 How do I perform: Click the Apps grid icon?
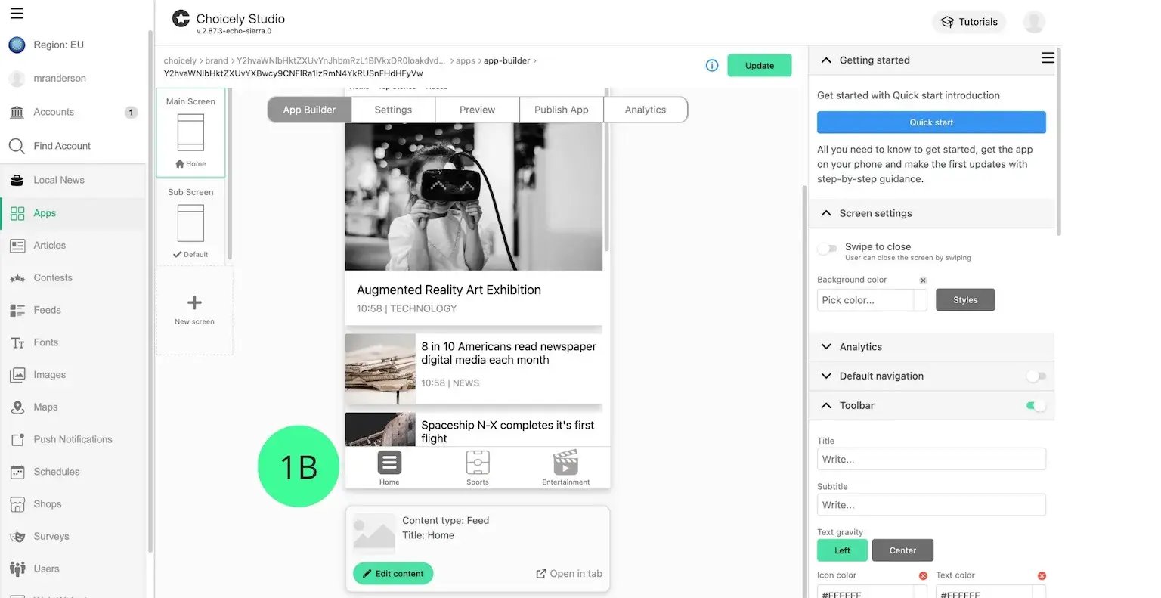(x=17, y=214)
